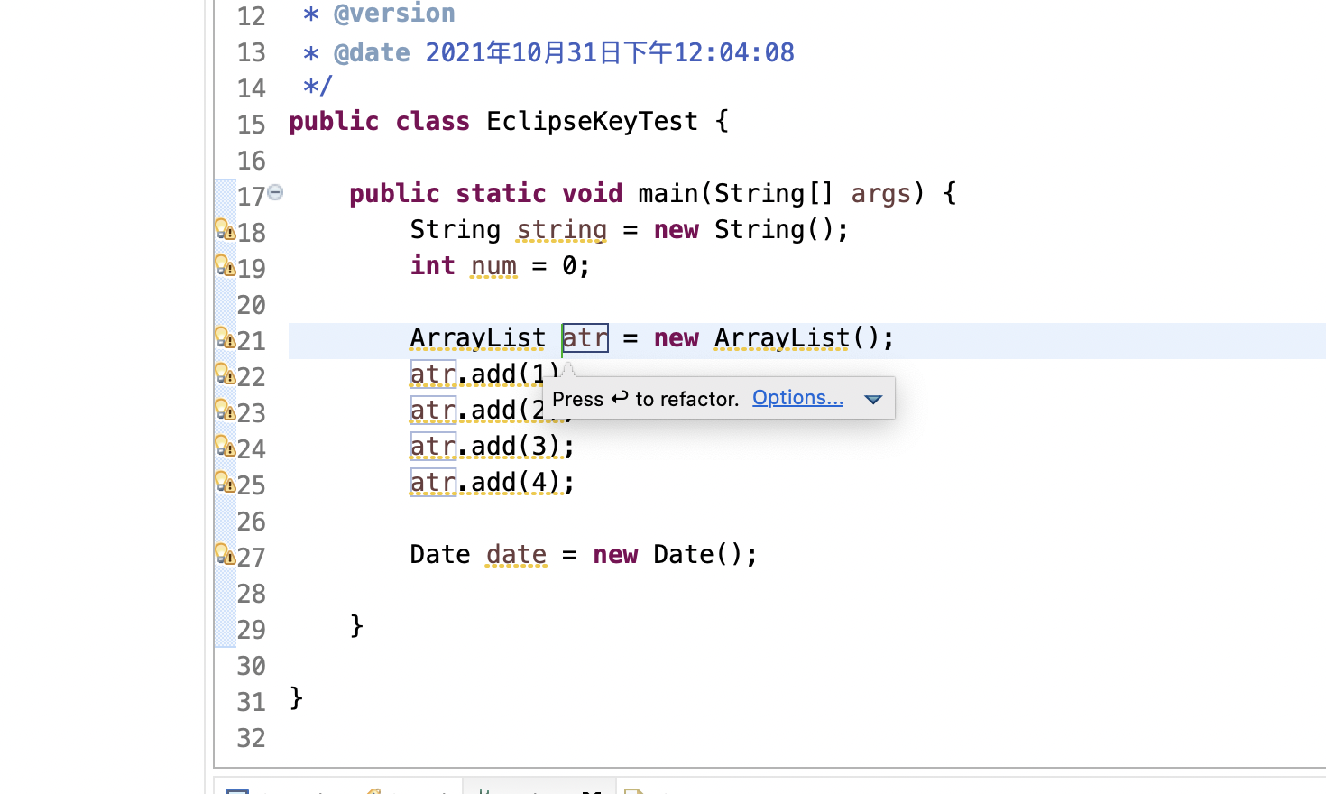This screenshot has width=1326, height=794.
Task: Click the boxed 'atr' declaration on line 21
Action: click(585, 338)
